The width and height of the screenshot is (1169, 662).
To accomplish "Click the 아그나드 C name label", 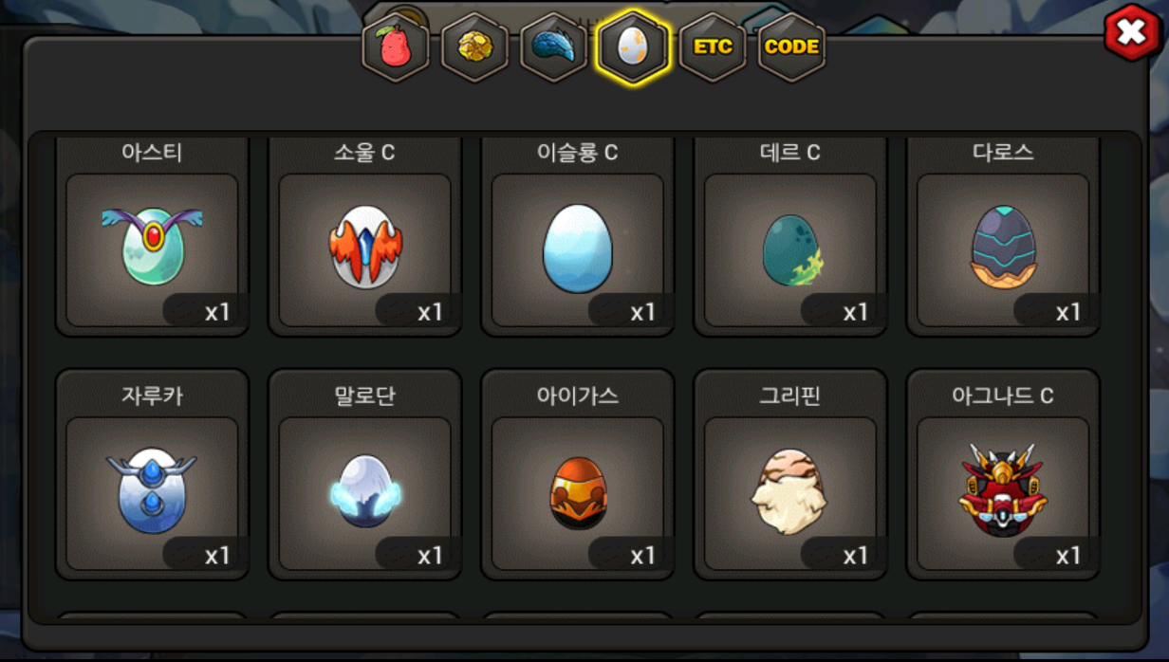I will (1003, 395).
